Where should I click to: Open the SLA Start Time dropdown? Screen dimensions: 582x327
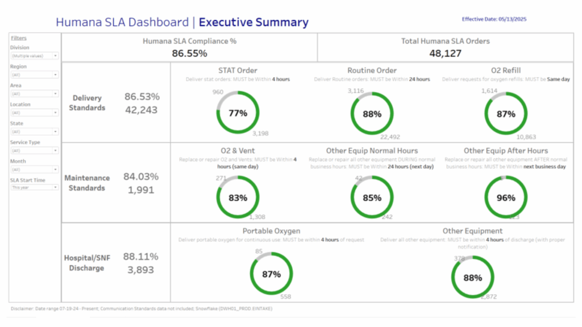(35, 187)
